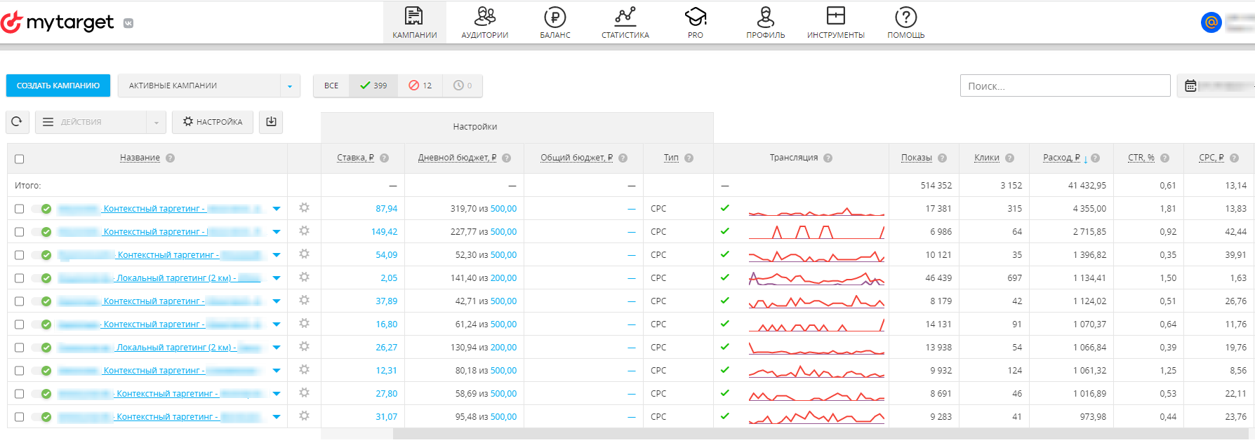Click the refresh campaigns list icon
The image size is (1255, 445).
tap(17, 122)
